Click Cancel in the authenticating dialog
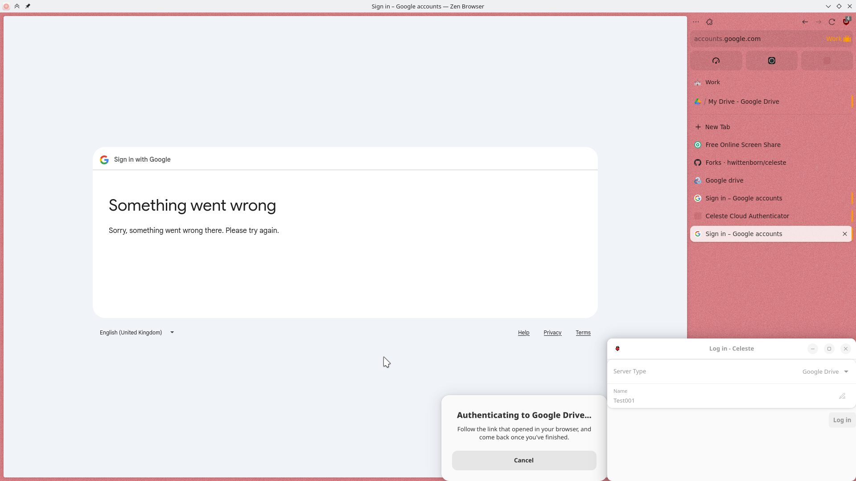856x481 pixels. click(x=523, y=460)
